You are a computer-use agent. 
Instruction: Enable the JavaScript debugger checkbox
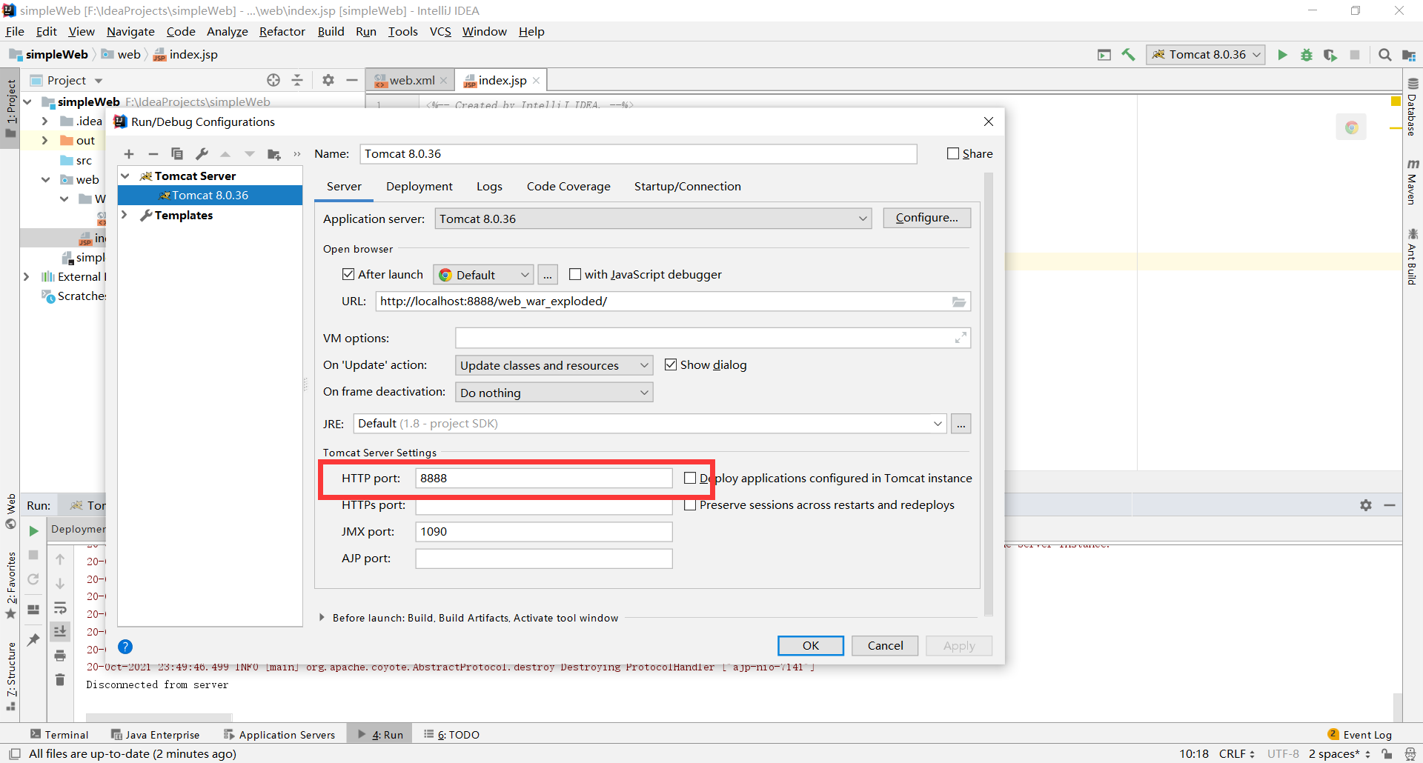[575, 274]
